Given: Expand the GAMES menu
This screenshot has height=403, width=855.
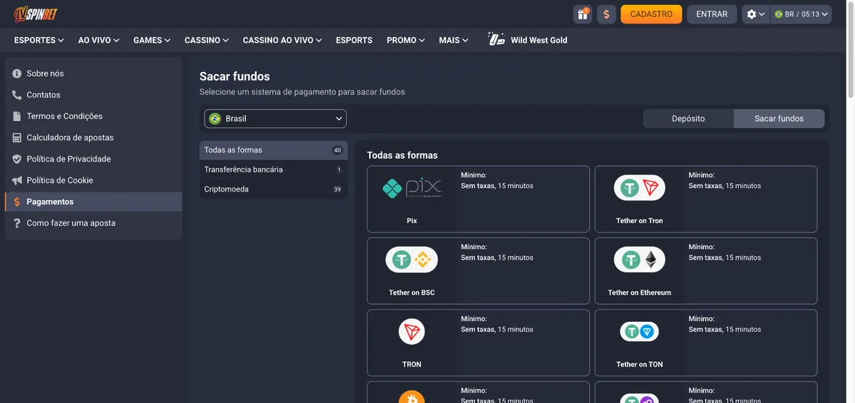Looking at the screenshot, I should click(x=152, y=40).
